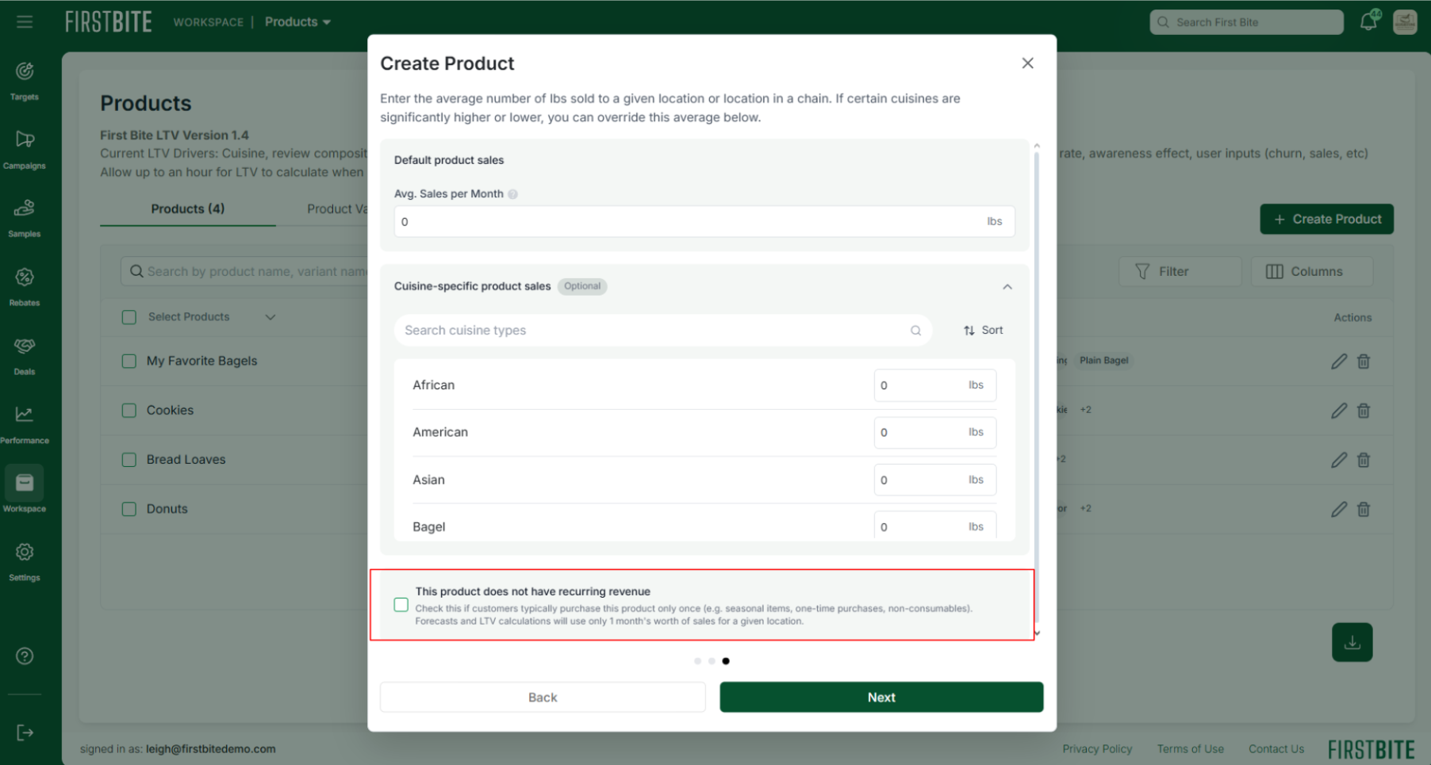
Task: Click the Avg. Sales per Month field
Action: click(x=704, y=222)
